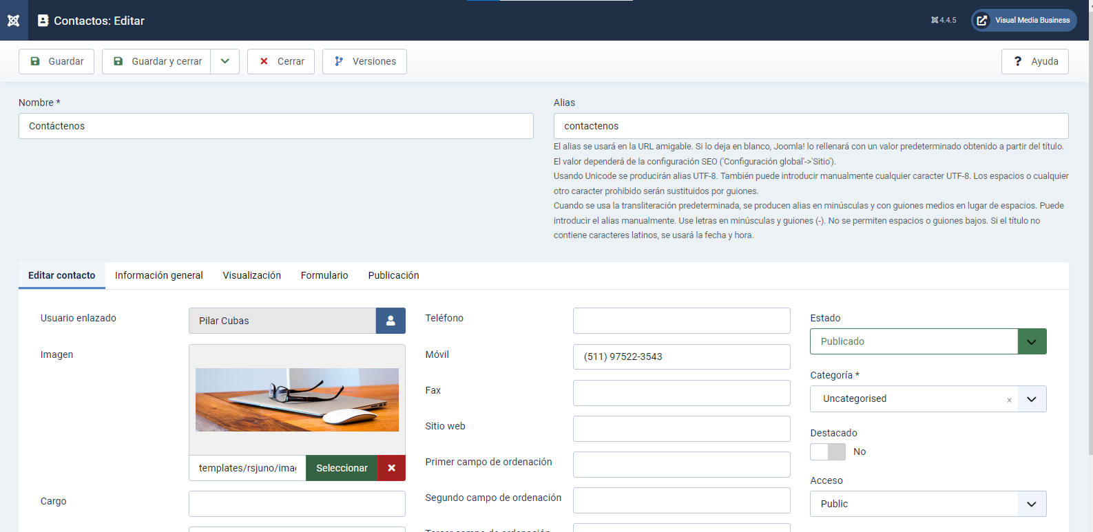The width and height of the screenshot is (1093, 532).
Task: Clear the Uncategorised category selection
Action: pos(1009,400)
